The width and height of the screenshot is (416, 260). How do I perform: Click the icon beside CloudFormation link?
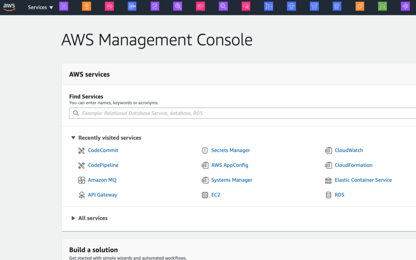328,165
